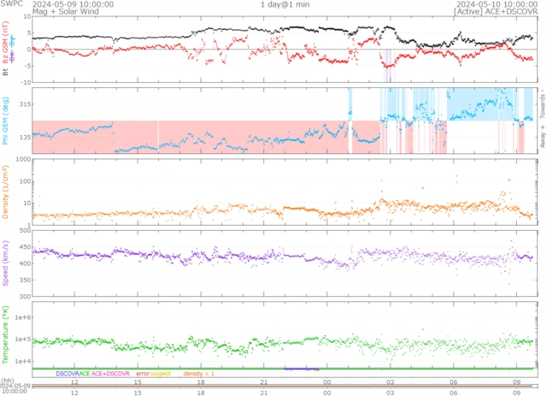Select the Speed (km/s) axis label
This screenshot has height=396, width=547.
coord(7,264)
